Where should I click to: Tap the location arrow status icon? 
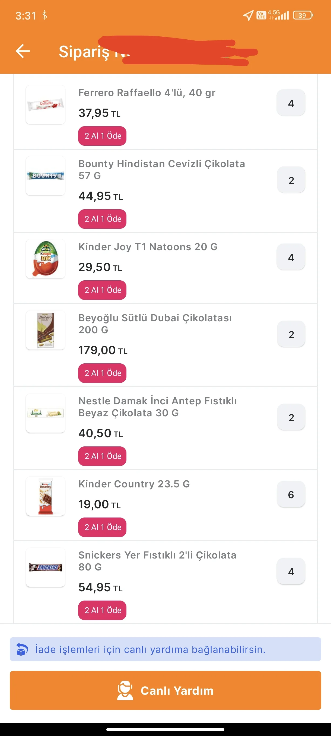(x=248, y=15)
